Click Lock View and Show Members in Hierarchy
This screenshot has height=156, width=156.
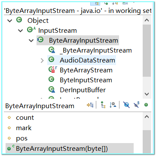(90, 105)
